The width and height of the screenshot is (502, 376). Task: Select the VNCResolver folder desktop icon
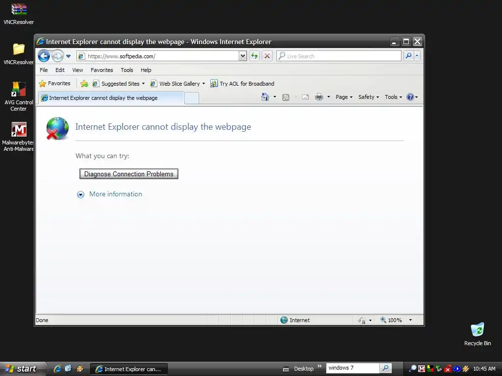pos(19,54)
